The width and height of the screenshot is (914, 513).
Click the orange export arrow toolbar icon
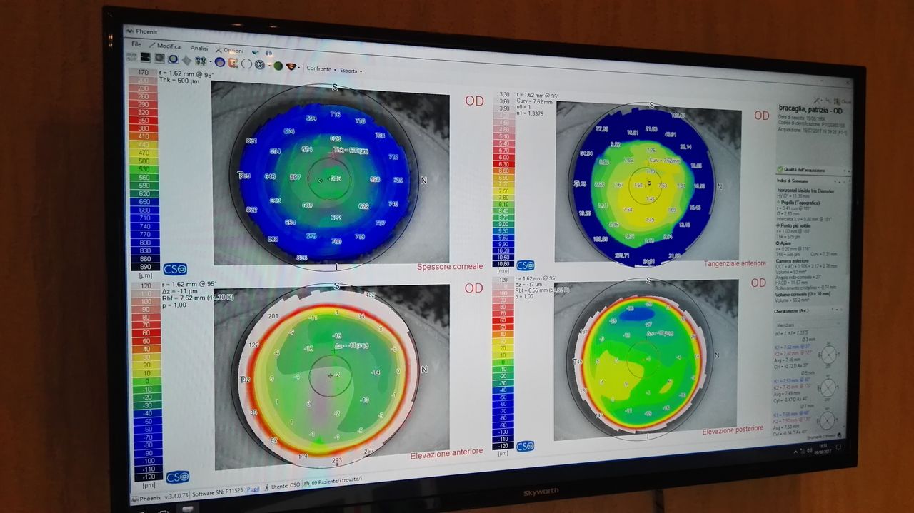(x=233, y=63)
